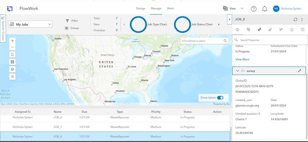Viewport: 308px width, 142px height.
Task: Select the details info tab icon
Action: [237, 29]
